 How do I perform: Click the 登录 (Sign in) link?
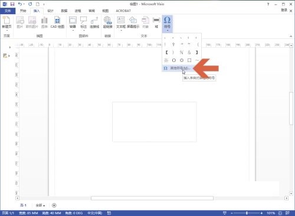[x=284, y=10]
